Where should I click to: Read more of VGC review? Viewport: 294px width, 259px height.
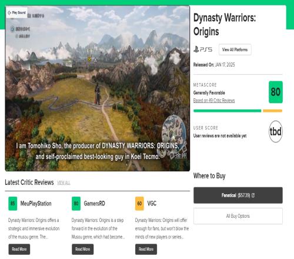pos(146,249)
